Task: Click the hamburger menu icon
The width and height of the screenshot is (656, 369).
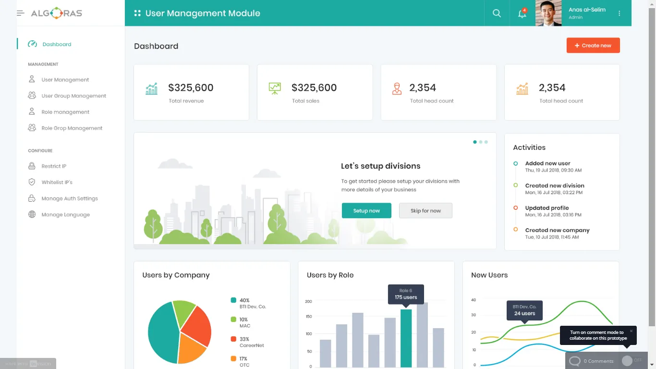Action: click(20, 13)
